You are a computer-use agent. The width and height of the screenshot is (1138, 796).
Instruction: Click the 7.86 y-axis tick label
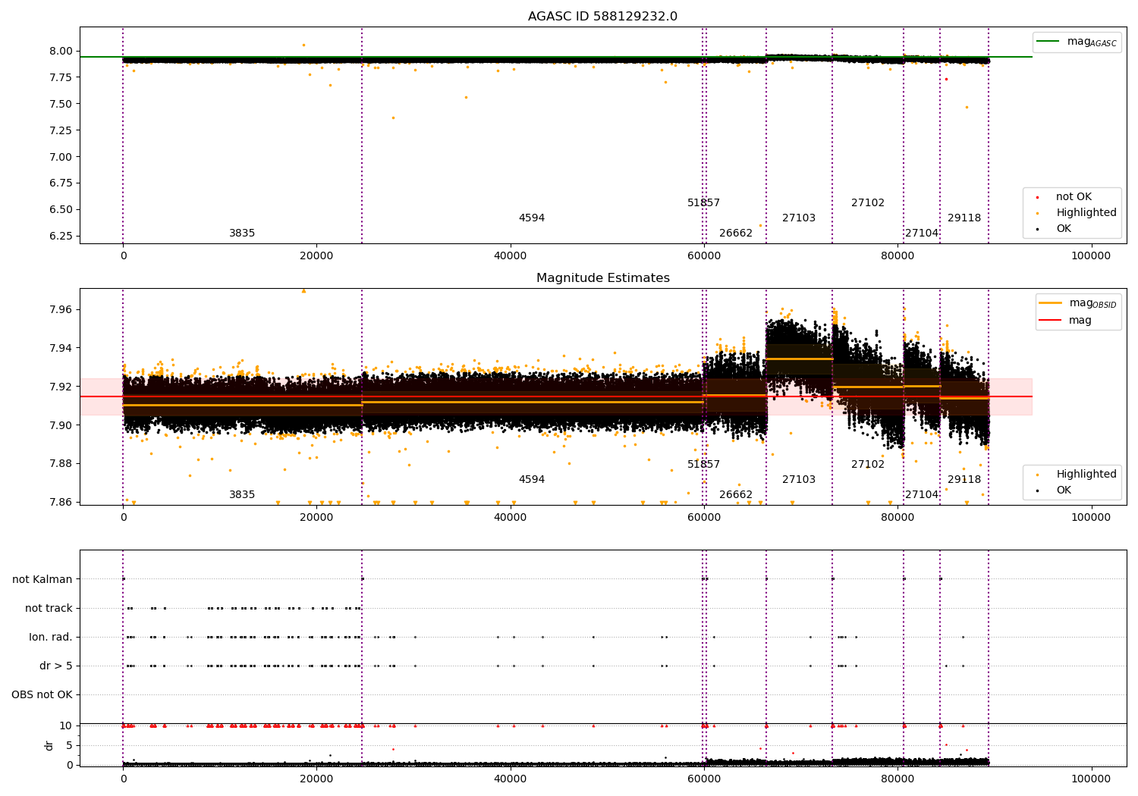(61, 502)
